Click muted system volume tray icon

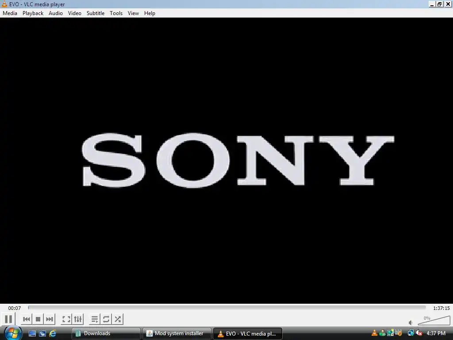coord(418,333)
